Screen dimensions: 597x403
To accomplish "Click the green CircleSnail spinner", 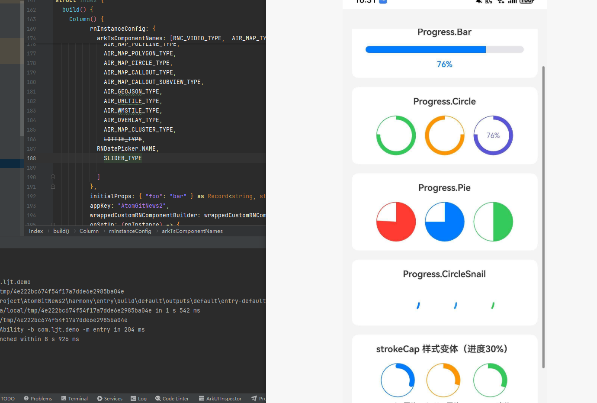I will [x=493, y=306].
